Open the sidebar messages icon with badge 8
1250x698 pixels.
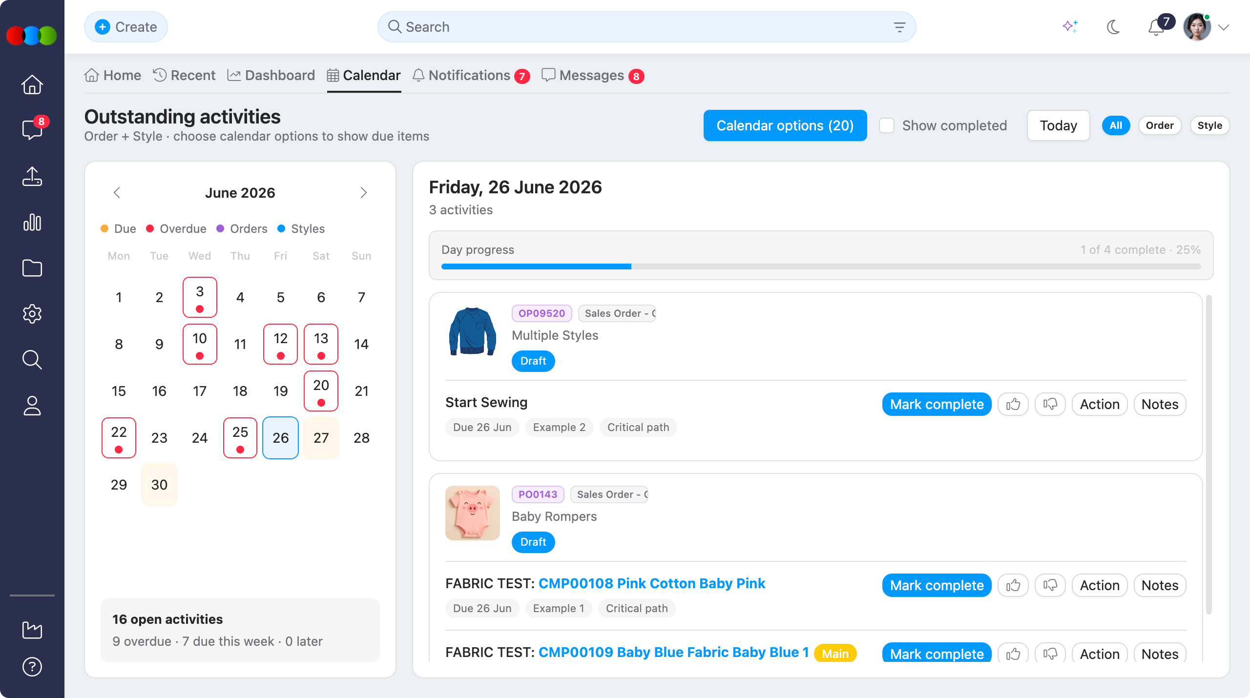point(32,129)
